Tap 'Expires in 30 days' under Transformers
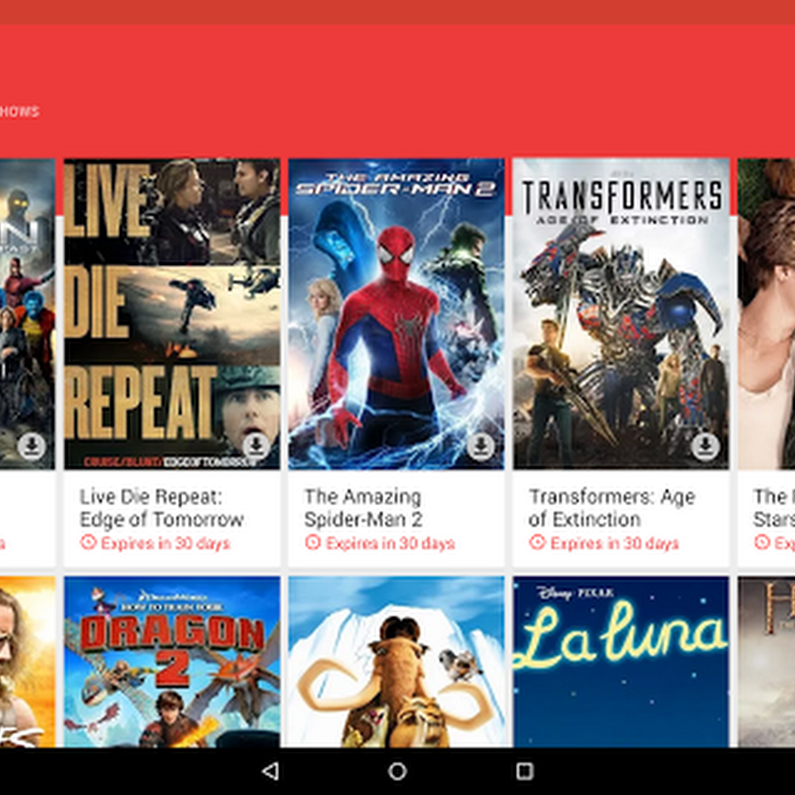Image resolution: width=795 pixels, height=795 pixels. (x=615, y=543)
